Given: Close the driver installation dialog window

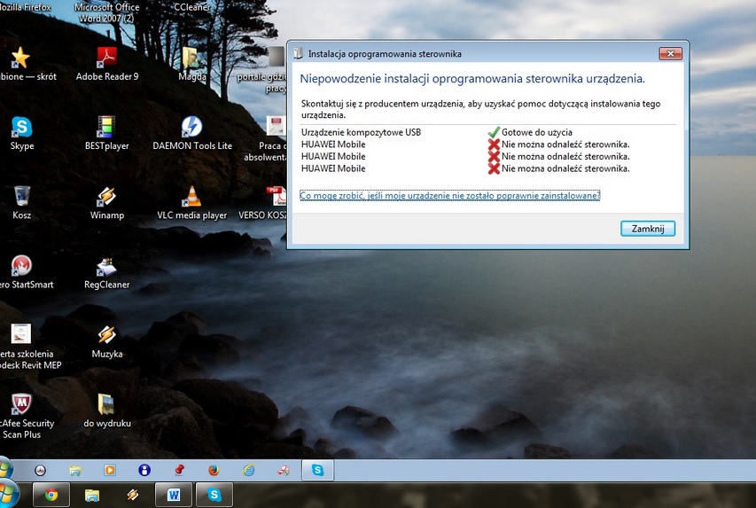Looking at the screenshot, I should coord(670,54).
